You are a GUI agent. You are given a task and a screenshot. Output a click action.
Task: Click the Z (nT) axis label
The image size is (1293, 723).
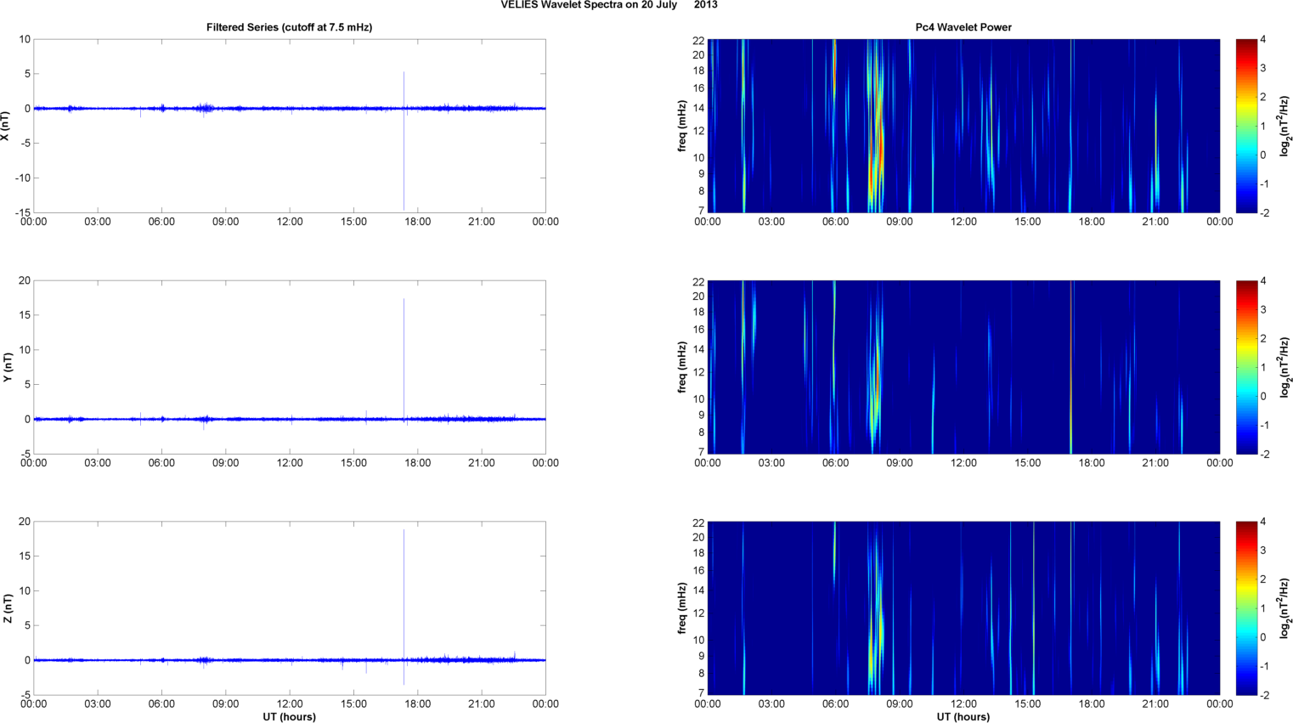[6, 608]
